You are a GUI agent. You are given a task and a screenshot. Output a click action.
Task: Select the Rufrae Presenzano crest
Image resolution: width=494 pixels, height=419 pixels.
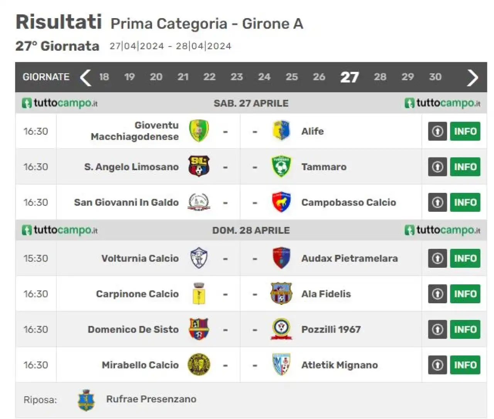click(x=86, y=400)
